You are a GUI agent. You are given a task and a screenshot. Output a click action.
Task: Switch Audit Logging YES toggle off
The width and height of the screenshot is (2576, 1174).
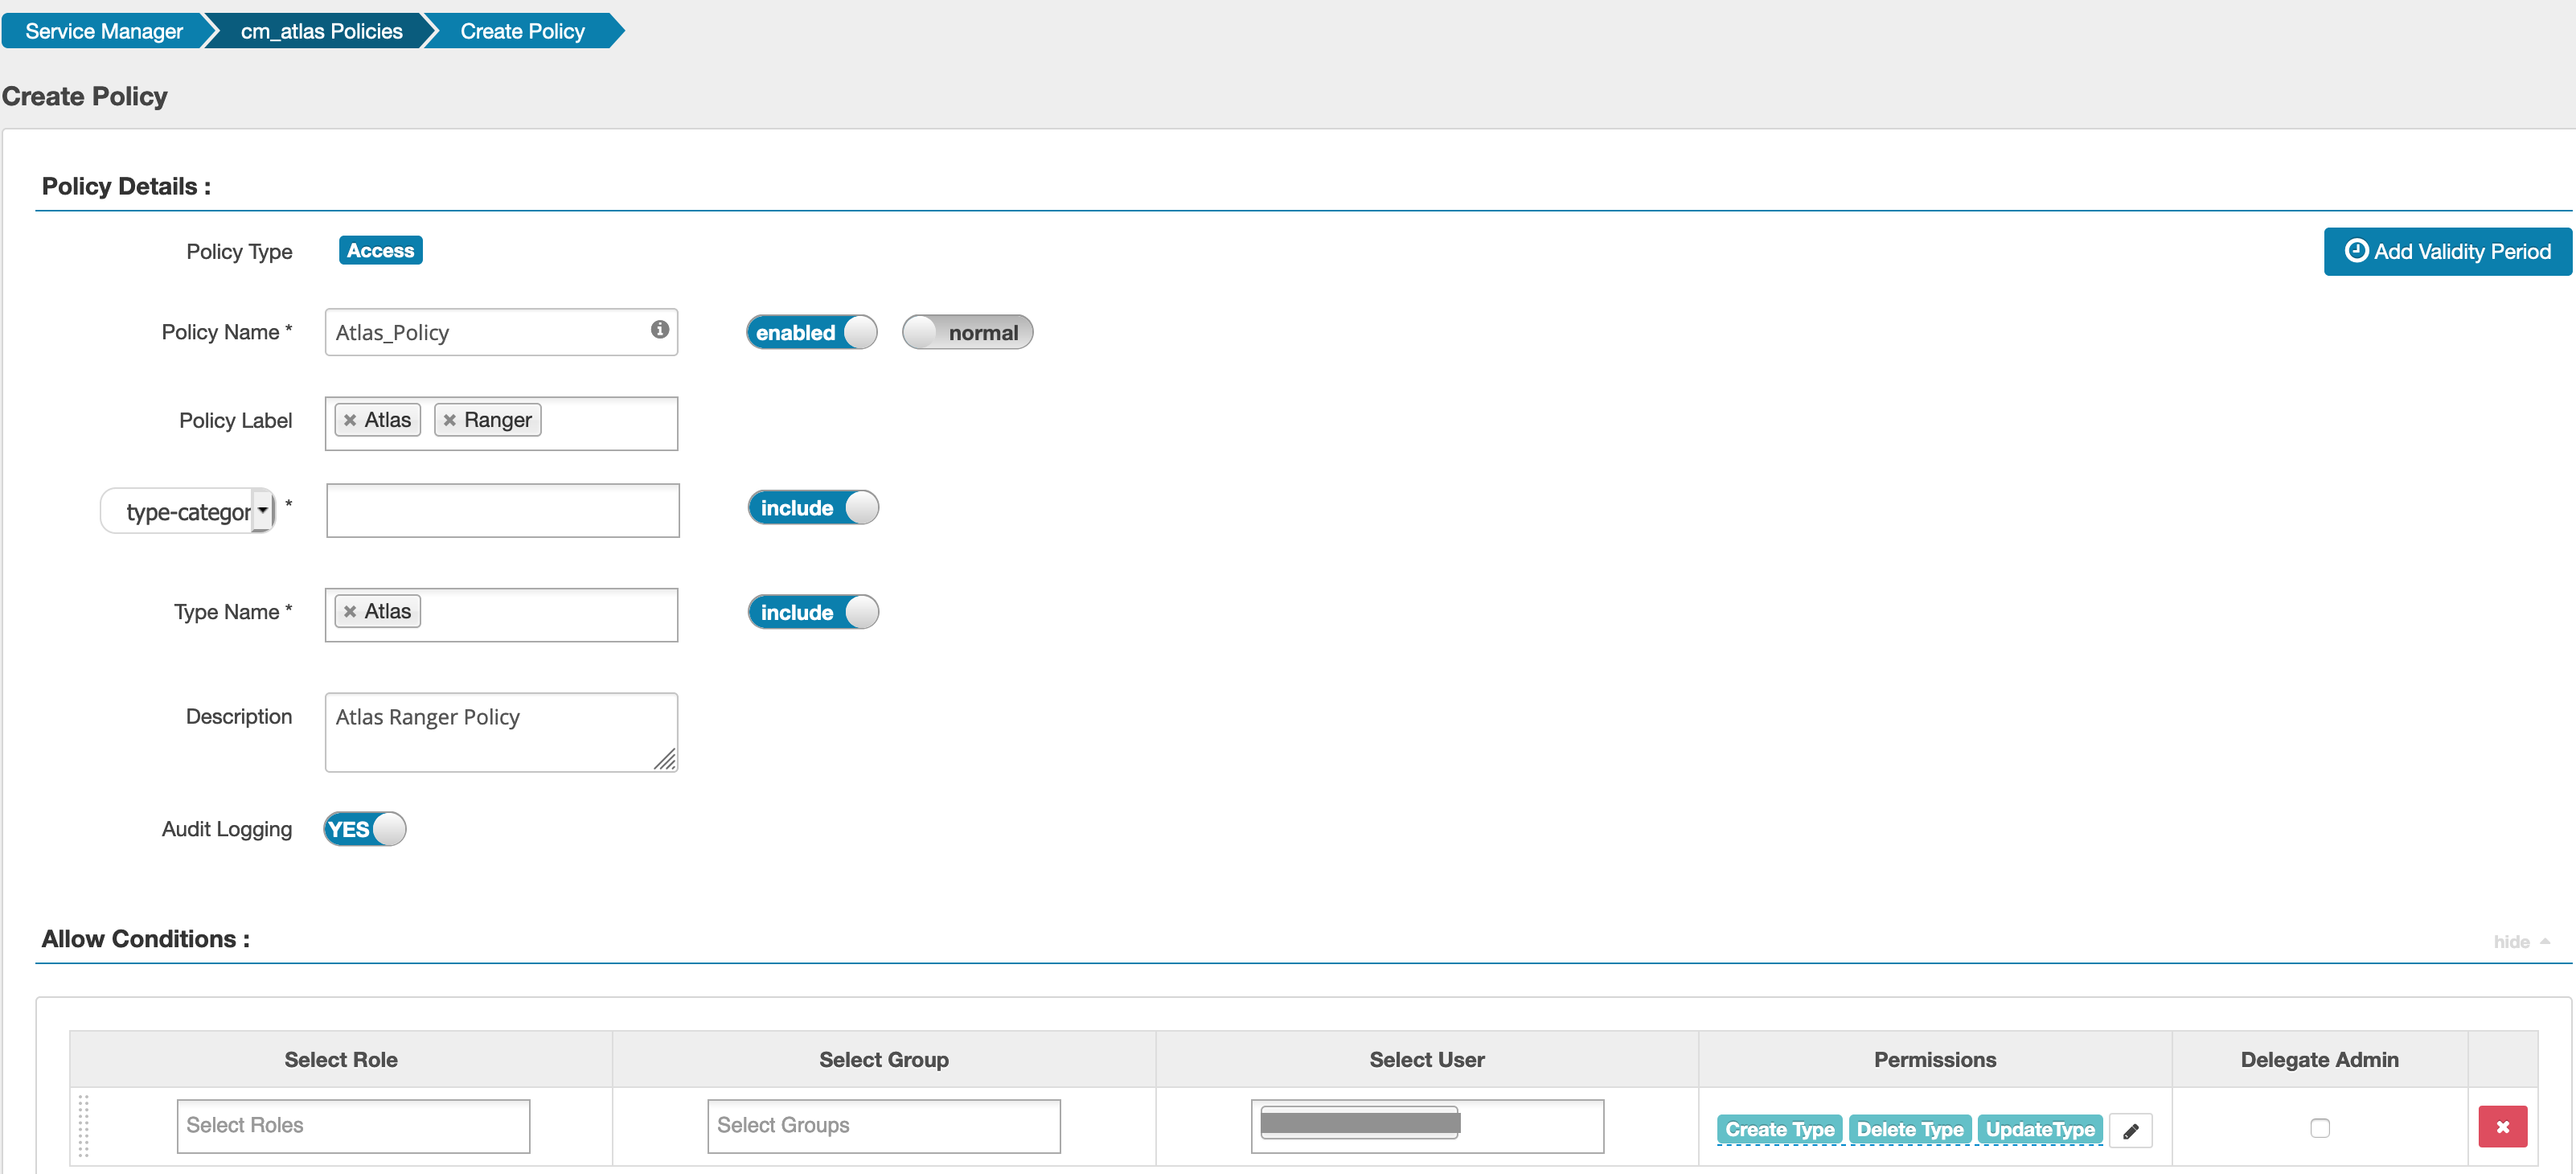(x=365, y=829)
